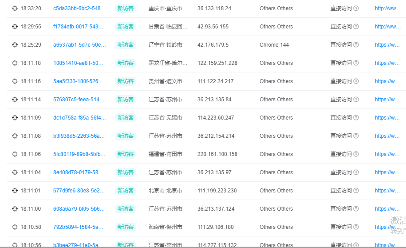
Task: Click the region 福建省-莆田市
Action: 165,154
